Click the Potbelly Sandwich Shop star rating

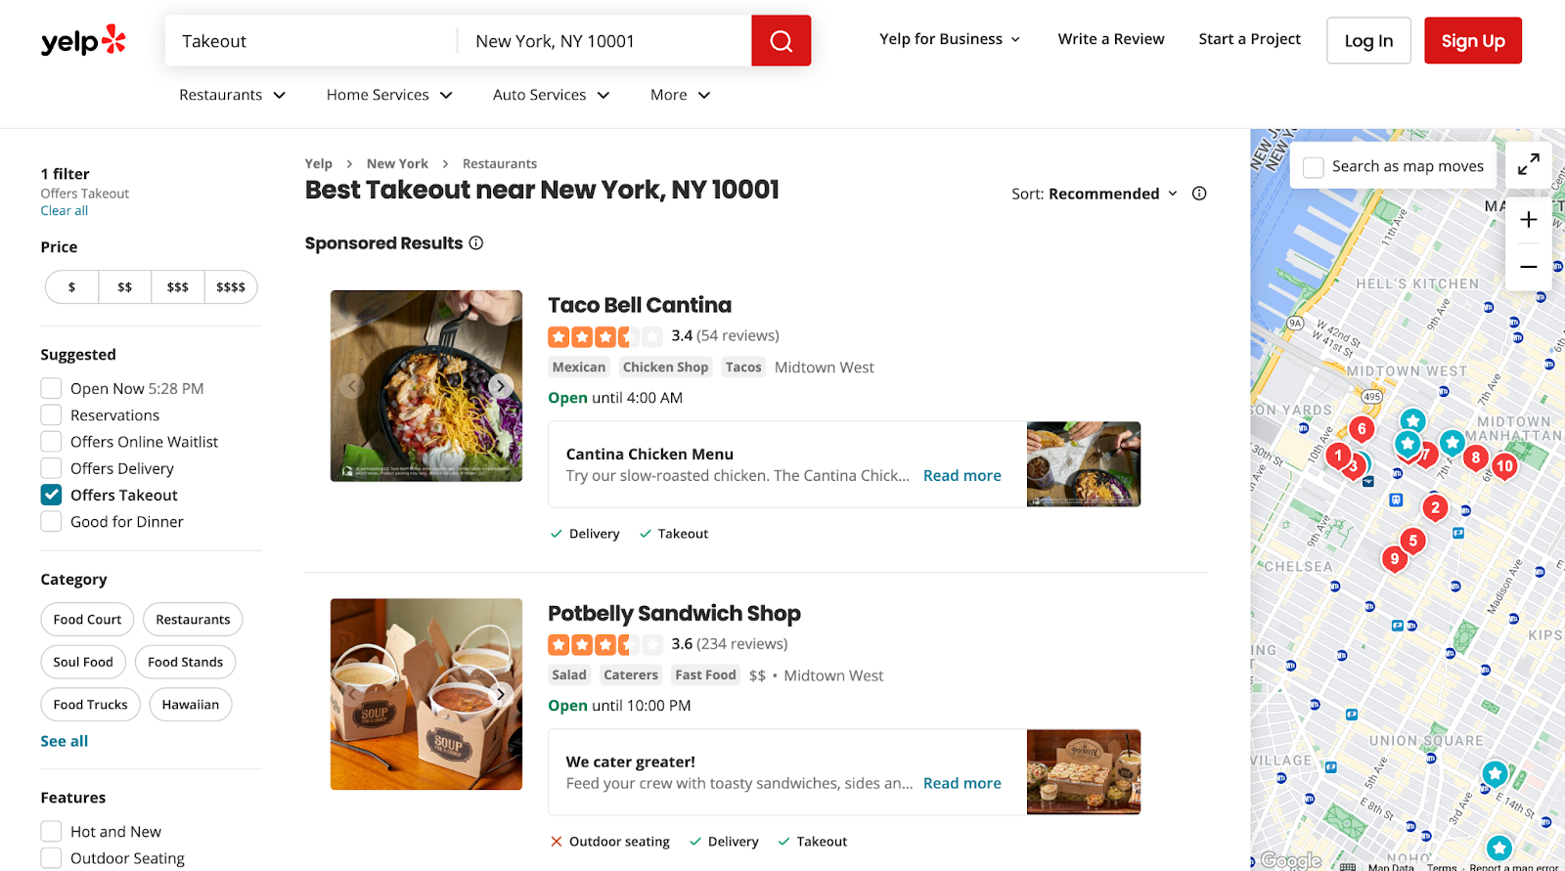[605, 644]
